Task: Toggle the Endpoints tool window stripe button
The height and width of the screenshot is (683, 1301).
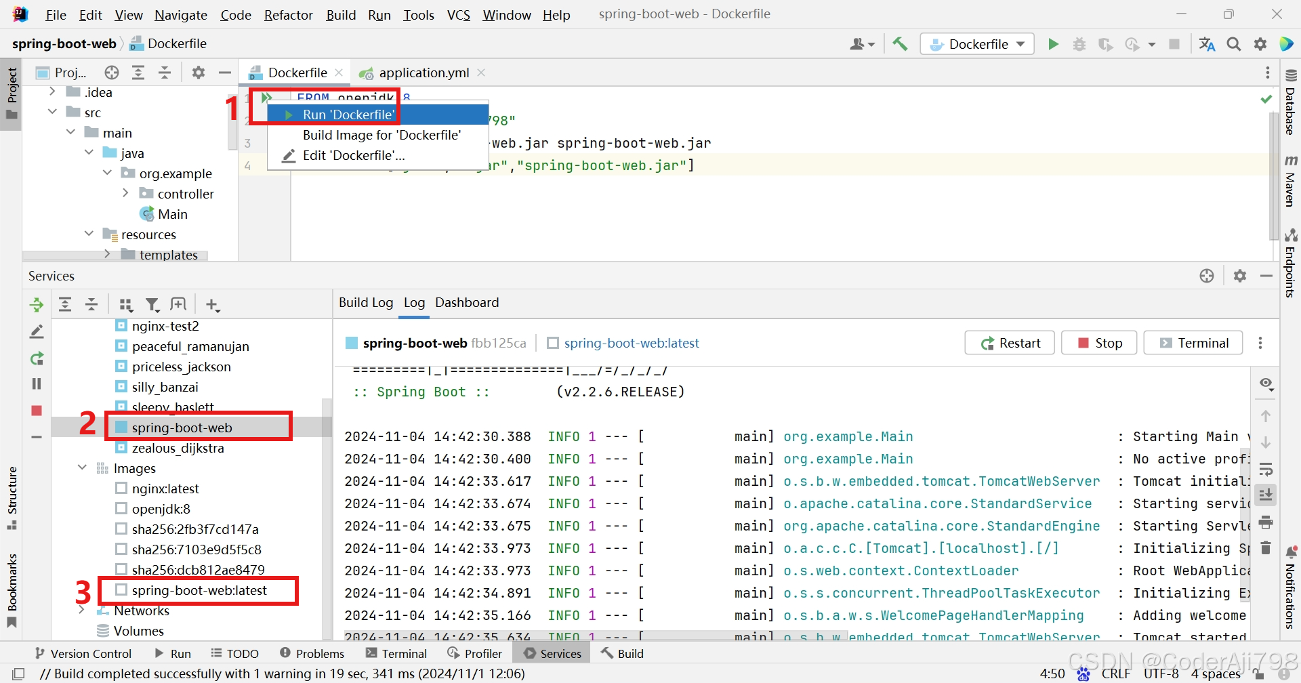Action: (x=1290, y=264)
